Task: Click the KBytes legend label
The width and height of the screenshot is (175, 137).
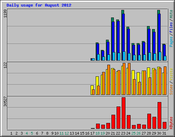Action: tap(171, 123)
